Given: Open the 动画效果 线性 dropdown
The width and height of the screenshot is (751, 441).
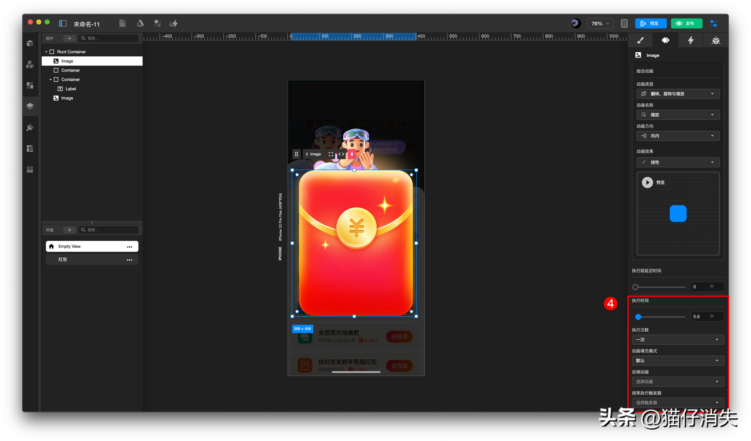Looking at the screenshot, I should click(678, 162).
